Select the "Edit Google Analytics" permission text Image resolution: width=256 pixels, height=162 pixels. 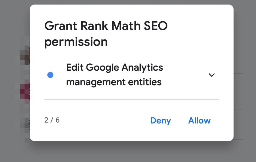click(115, 67)
